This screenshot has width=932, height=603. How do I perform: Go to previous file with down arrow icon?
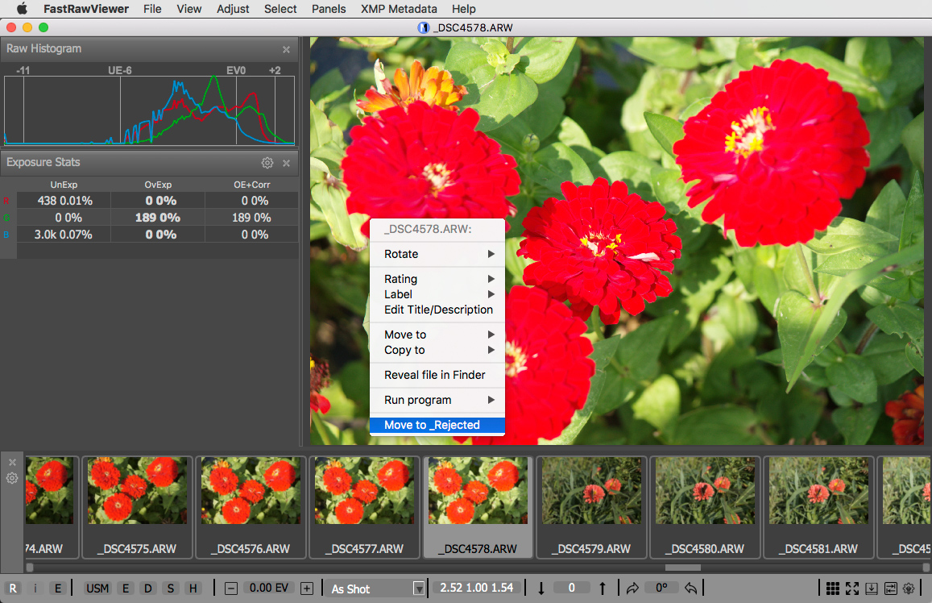(x=541, y=588)
